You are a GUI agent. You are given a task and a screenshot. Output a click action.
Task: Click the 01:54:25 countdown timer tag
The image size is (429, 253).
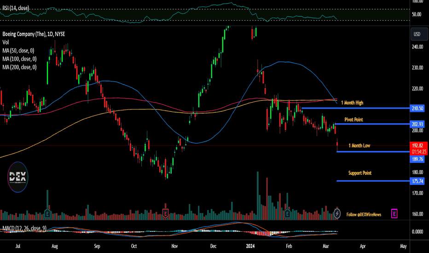point(418,152)
